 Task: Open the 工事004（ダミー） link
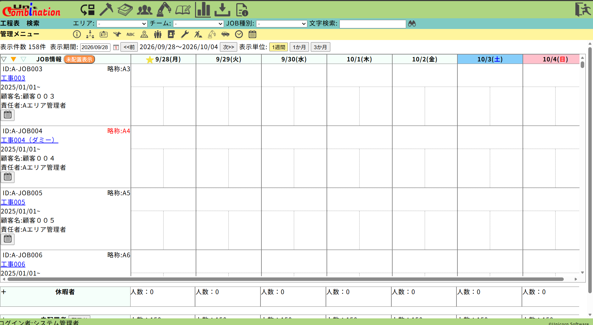coord(30,140)
